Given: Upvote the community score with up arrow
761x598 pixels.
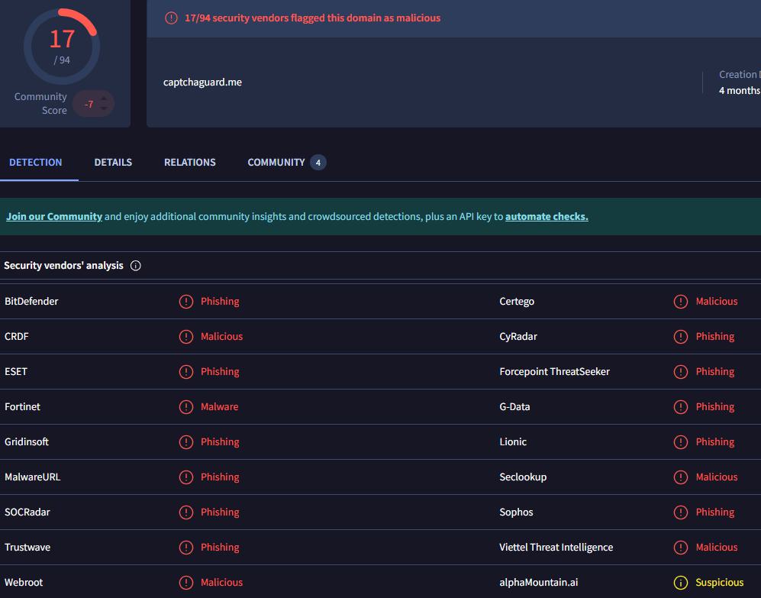Looking at the screenshot, I should tap(104, 98).
